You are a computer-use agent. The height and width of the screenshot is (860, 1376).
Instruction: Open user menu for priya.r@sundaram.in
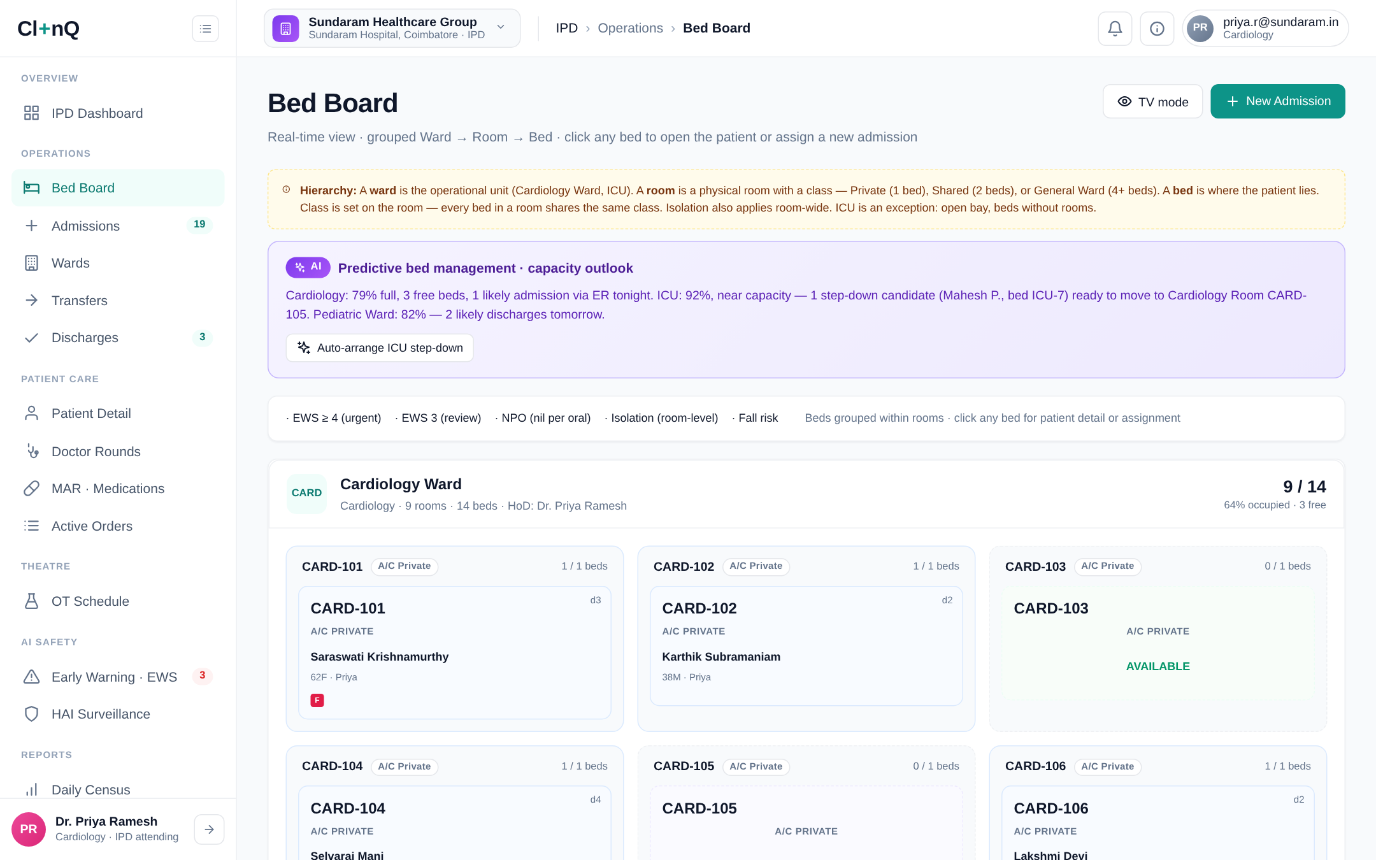tap(1265, 28)
